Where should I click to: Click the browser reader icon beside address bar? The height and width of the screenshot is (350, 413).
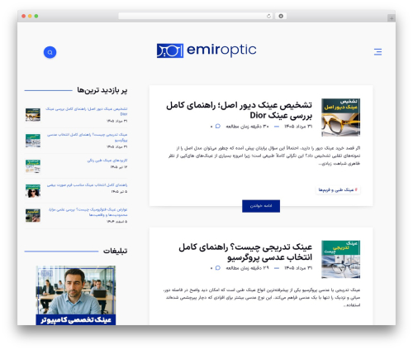coord(281,16)
